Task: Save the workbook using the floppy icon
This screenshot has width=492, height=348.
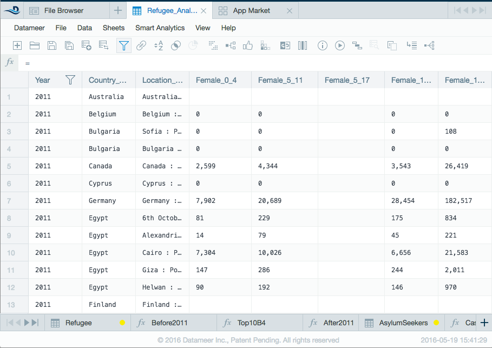Action: coord(52,45)
